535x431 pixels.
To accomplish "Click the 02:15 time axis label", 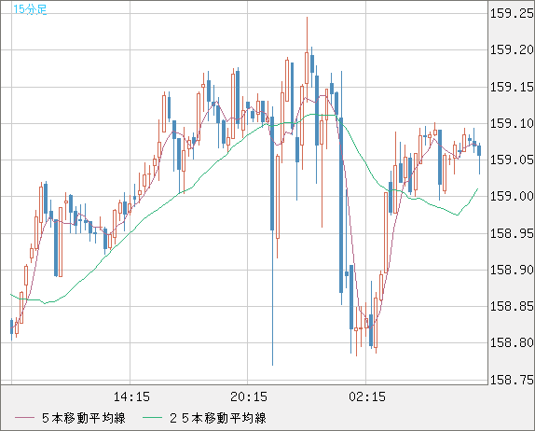I will coord(367,396).
